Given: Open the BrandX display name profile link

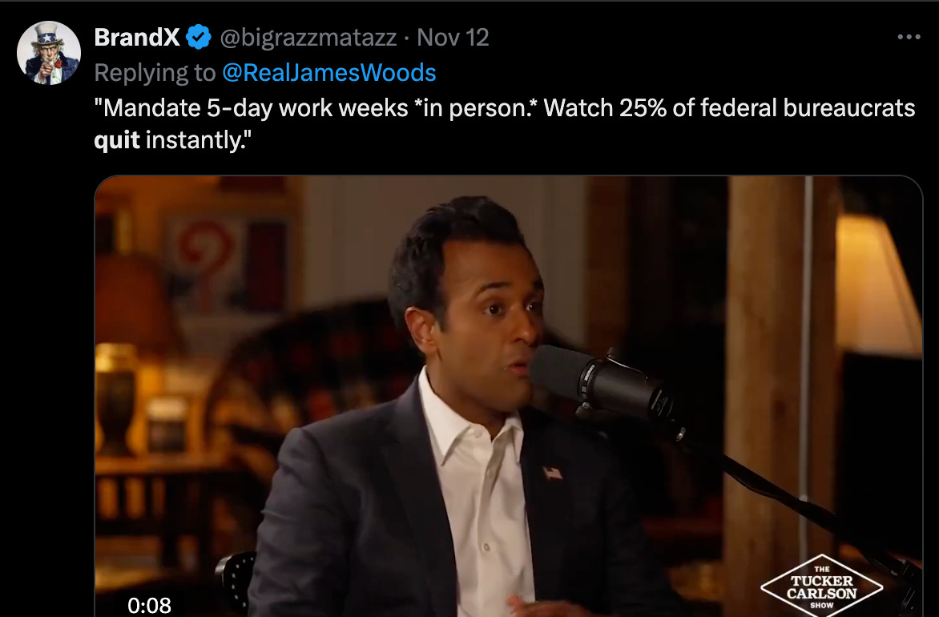Looking at the screenshot, I should [x=137, y=37].
